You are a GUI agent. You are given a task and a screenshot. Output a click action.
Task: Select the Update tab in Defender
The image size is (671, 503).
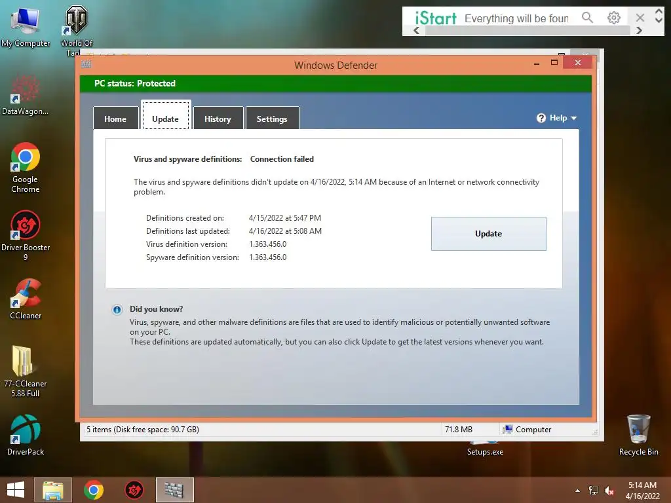pyautogui.click(x=166, y=115)
